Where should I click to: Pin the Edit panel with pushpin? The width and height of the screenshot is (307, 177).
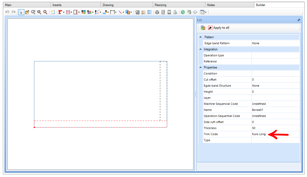299,20
